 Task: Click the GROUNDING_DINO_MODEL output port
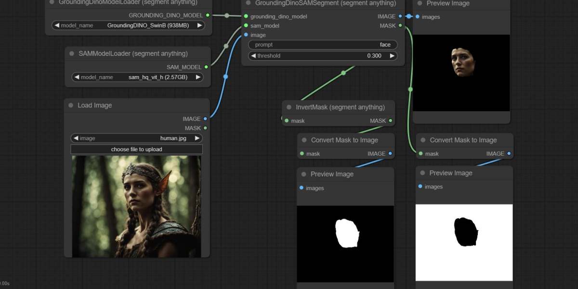[x=208, y=15]
